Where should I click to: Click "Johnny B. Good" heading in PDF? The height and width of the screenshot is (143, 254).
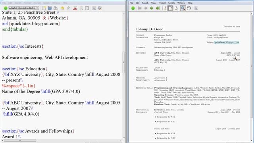point(149,29)
